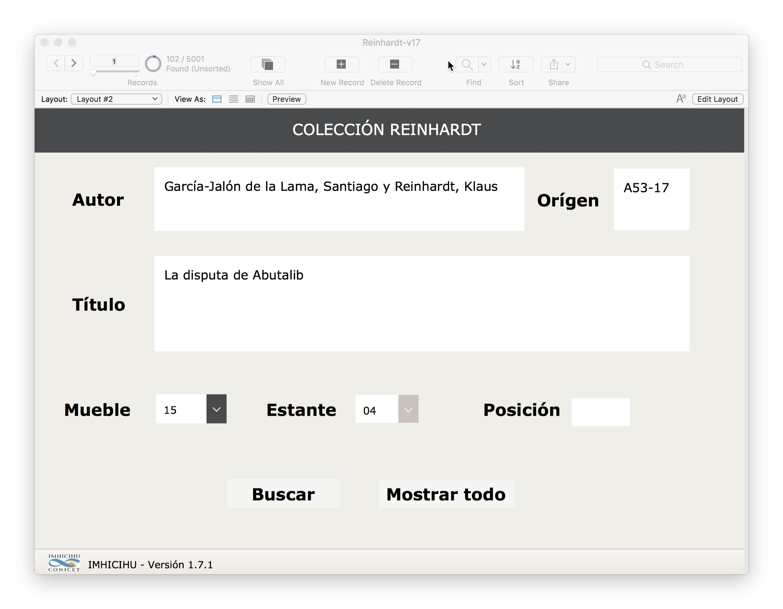The height and width of the screenshot is (609, 783).
Task: Open the Find options dropdown arrow
Action: coord(484,64)
